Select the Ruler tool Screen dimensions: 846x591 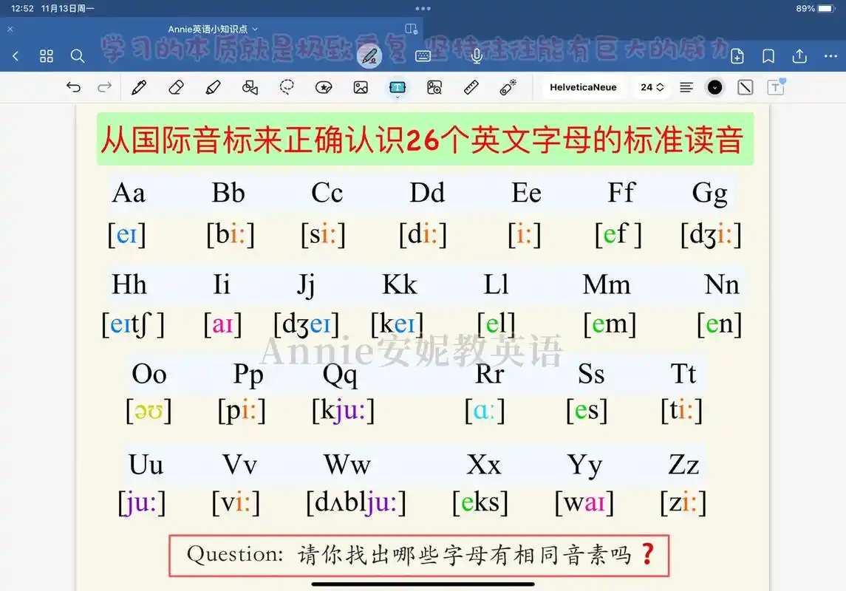coord(471,87)
